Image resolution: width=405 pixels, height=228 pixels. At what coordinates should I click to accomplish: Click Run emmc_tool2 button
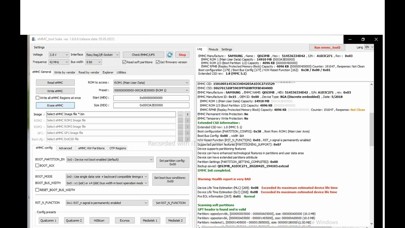pos(327,47)
